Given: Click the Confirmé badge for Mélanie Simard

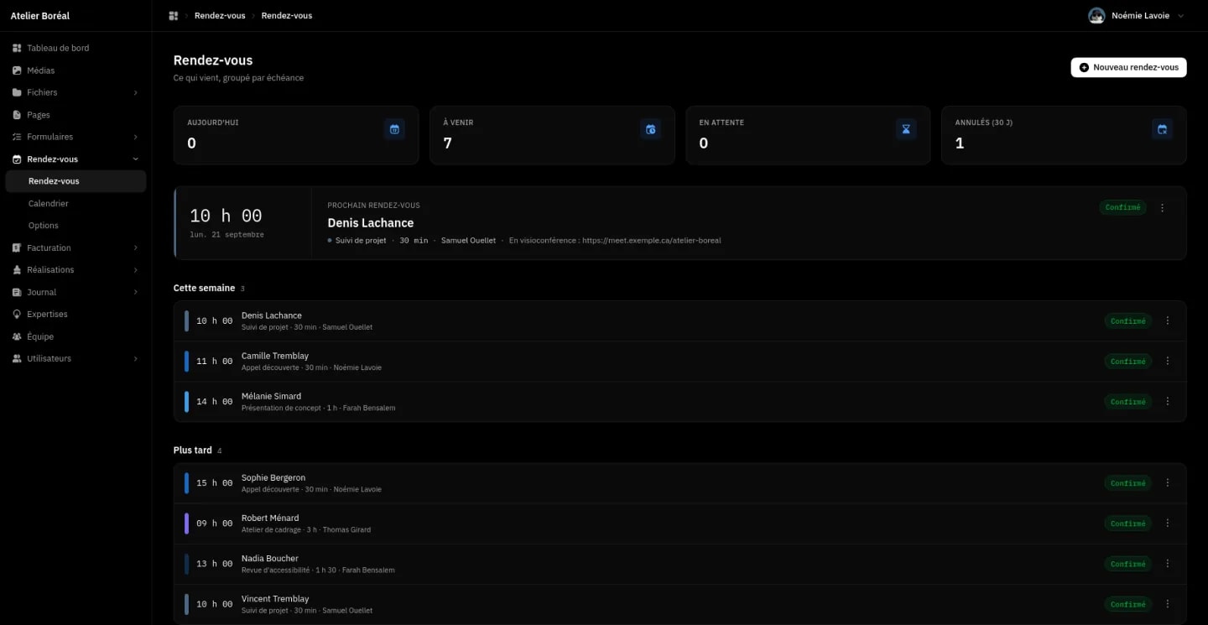Looking at the screenshot, I should point(1127,401).
